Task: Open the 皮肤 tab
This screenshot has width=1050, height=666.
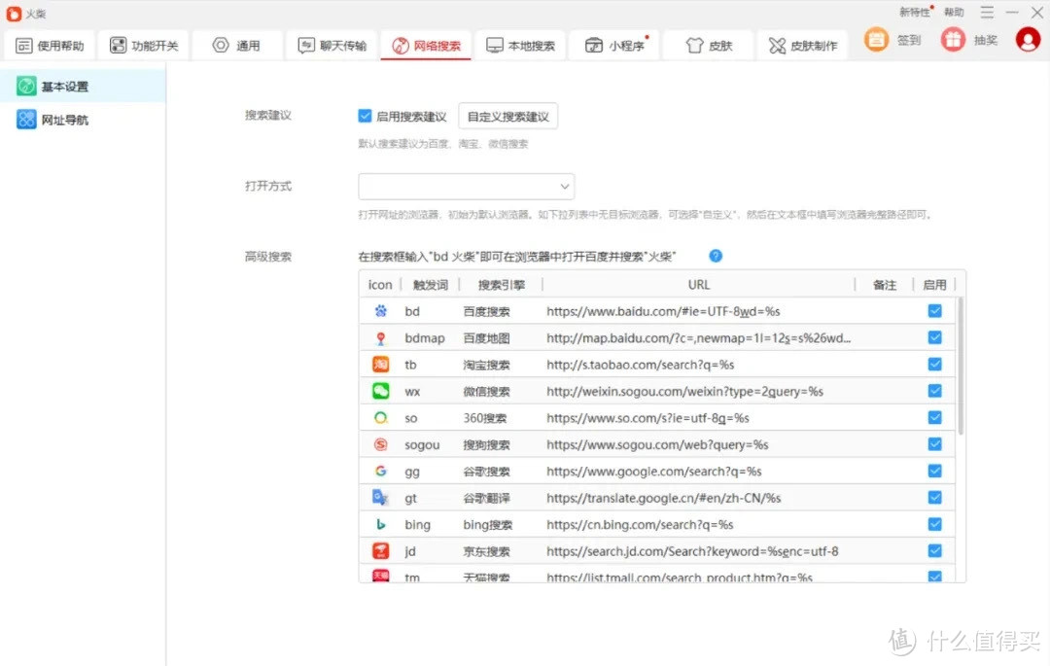Action: pyautogui.click(x=709, y=46)
